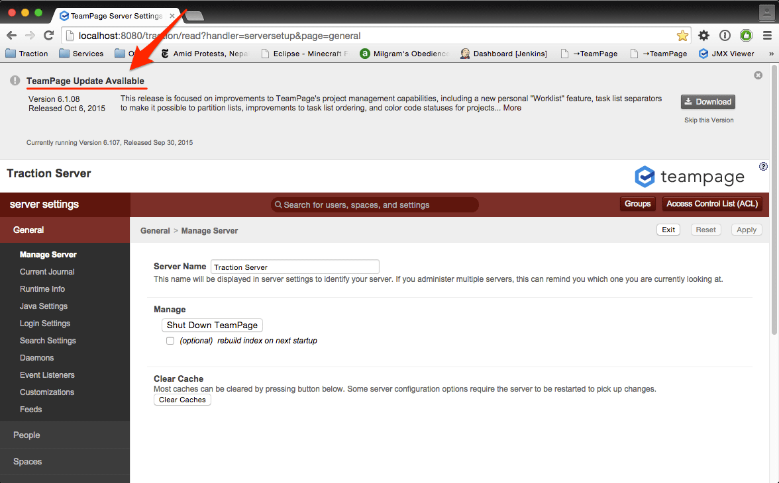The image size is (779, 483).
Task: Open Runtime Info page
Action: [42, 289]
